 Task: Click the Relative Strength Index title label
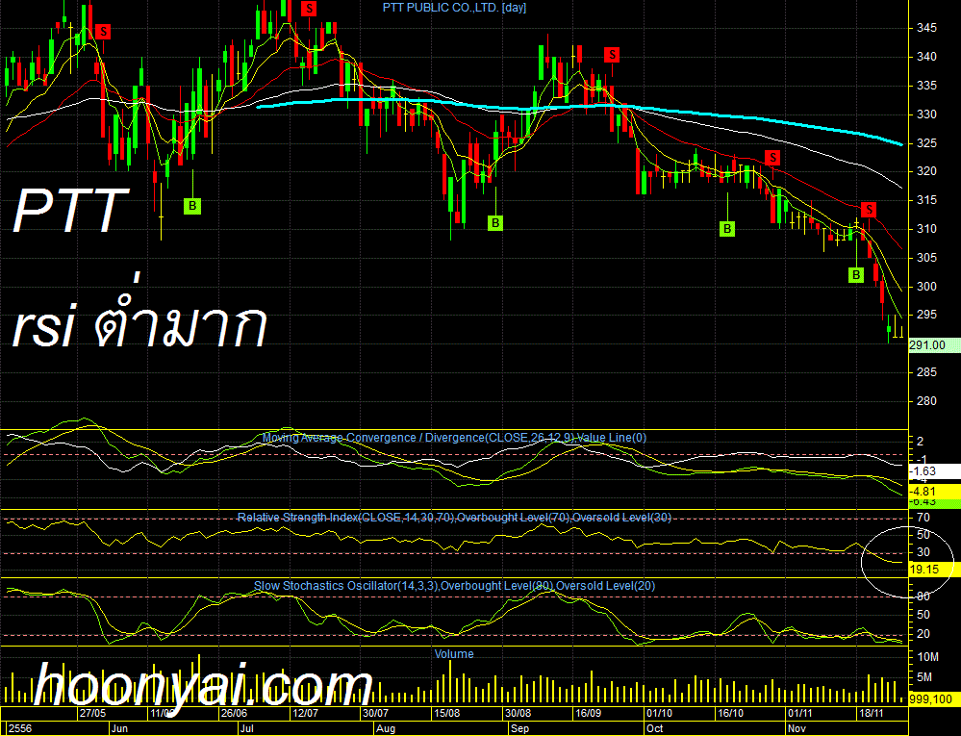pyautogui.click(x=454, y=518)
